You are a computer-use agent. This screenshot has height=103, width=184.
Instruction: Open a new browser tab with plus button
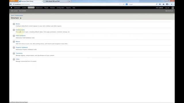70,1
